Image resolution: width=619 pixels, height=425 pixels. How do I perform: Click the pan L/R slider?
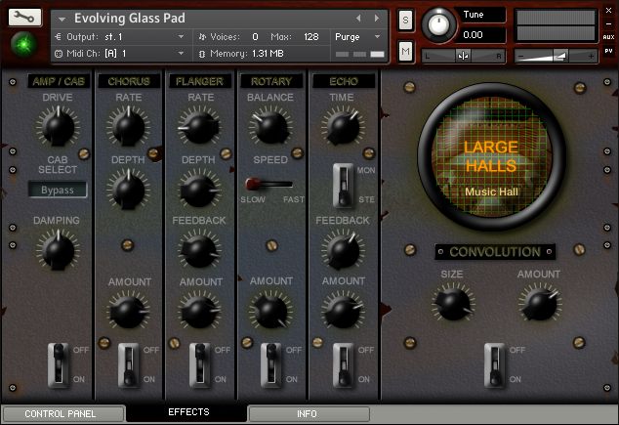tap(464, 56)
